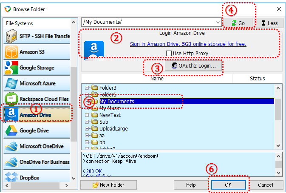Click the bb folder icon
This screenshot has width=286, height=193.
click(x=94, y=142)
